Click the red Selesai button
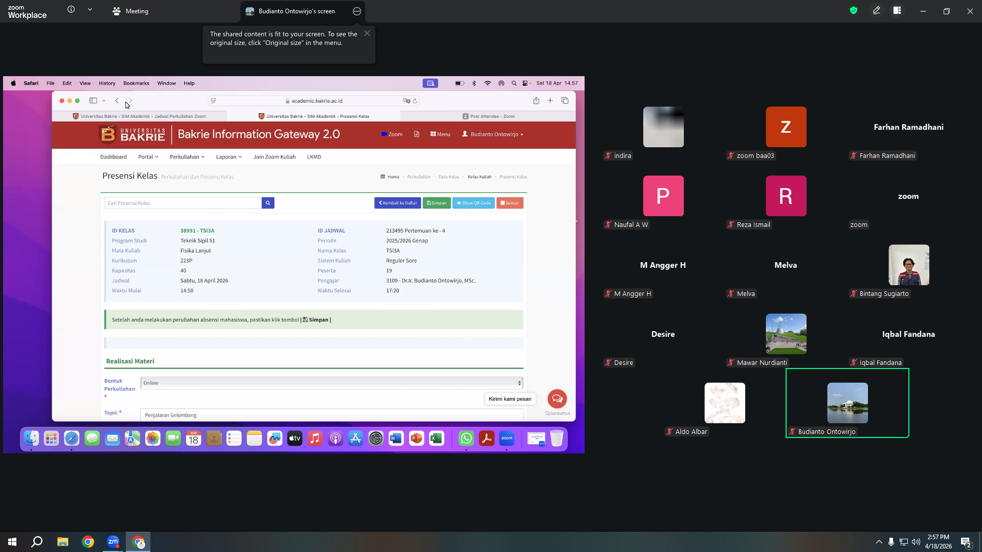 click(510, 203)
